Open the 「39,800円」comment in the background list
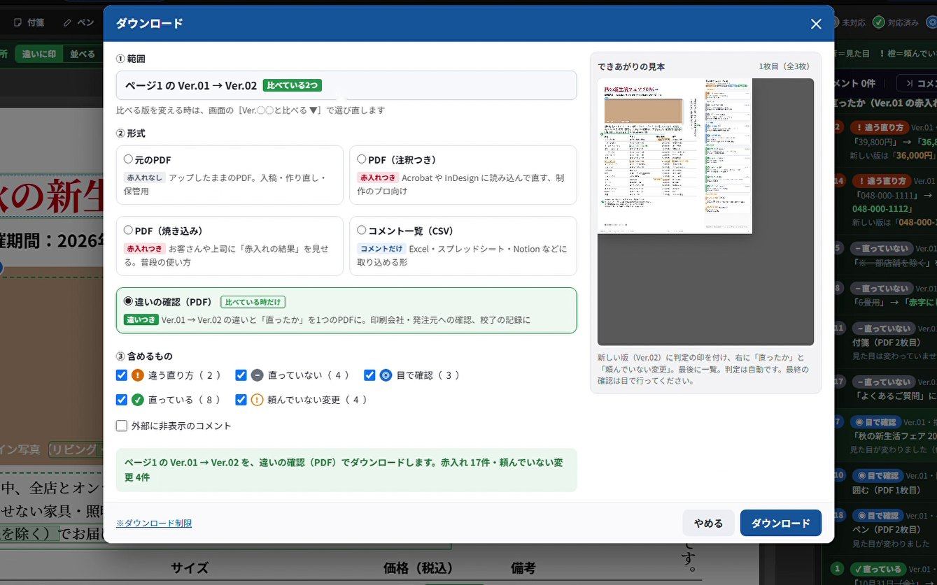Image resolution: width=937 pixels, height=585 pixels. pos(884,142)
